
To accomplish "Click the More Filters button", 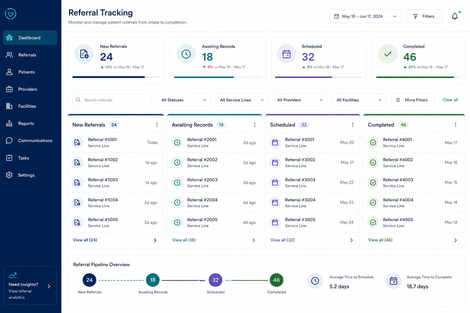I will pyautogui.click(x=412, y=100).
